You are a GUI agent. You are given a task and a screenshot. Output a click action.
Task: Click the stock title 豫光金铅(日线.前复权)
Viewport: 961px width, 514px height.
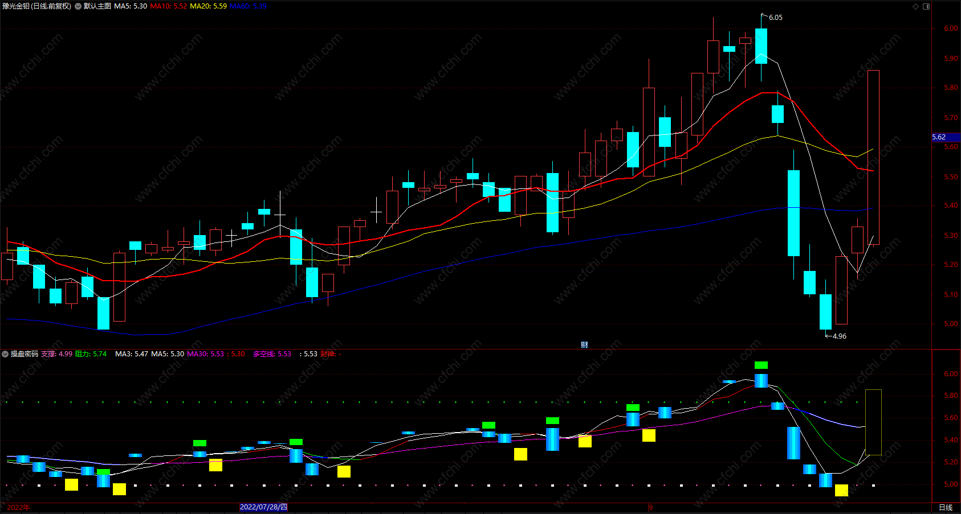click(37, 6)
